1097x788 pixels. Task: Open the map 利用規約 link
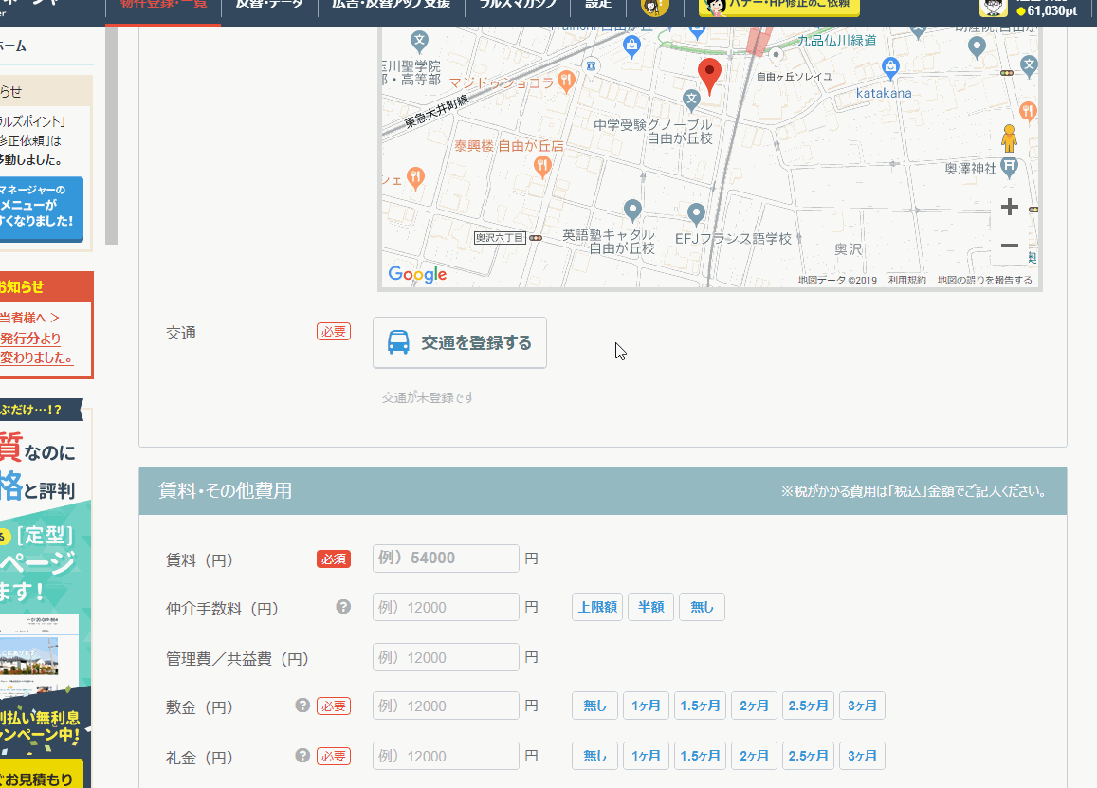pos(906,280)
